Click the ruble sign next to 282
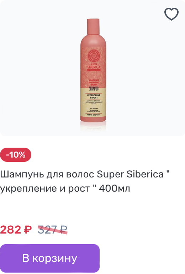This screenshot has width=185, height=274. point(28,230)
